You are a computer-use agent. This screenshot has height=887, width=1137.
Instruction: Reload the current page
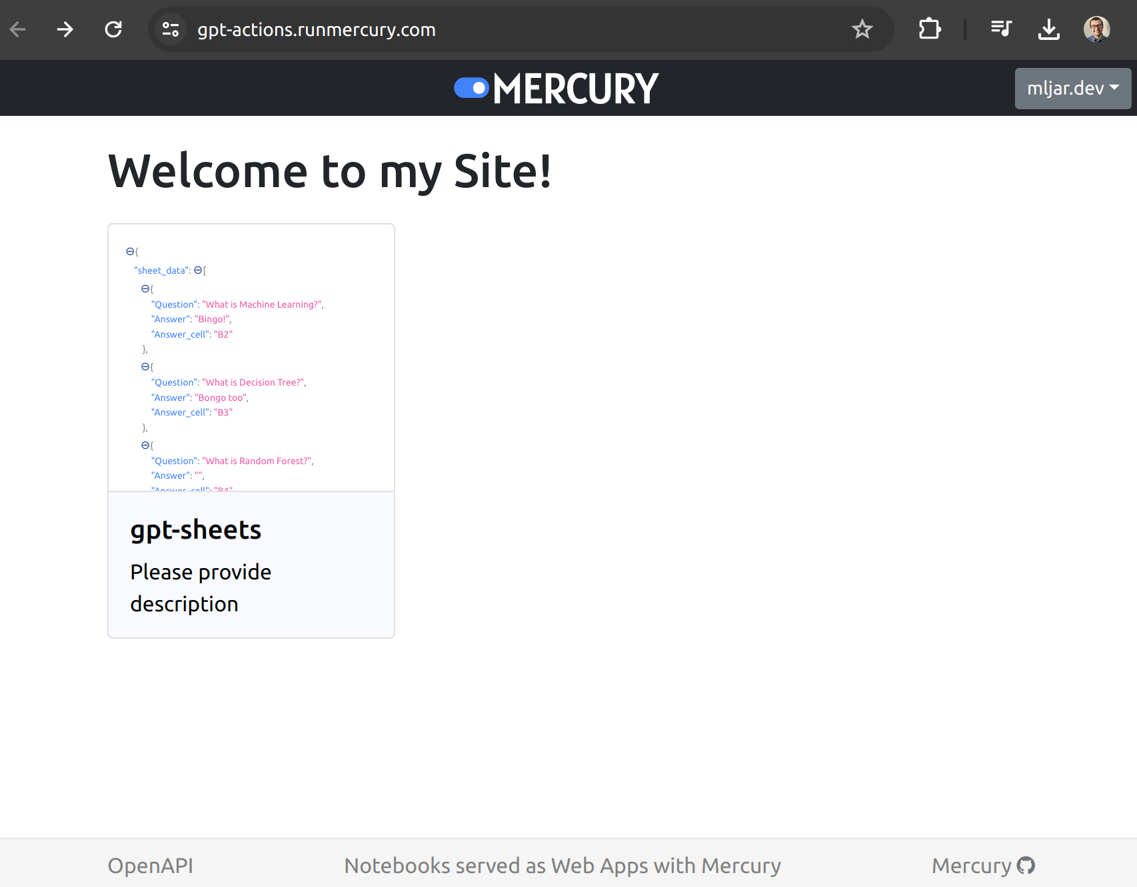[113, 29]
